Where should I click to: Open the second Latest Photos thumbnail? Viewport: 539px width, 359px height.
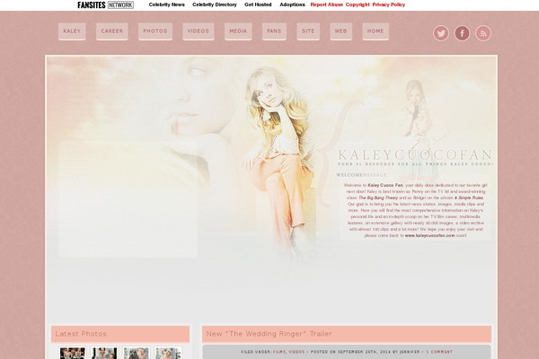104,353
